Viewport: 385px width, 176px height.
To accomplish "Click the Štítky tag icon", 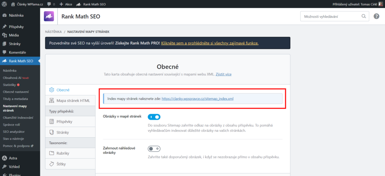I will point(52,164).
